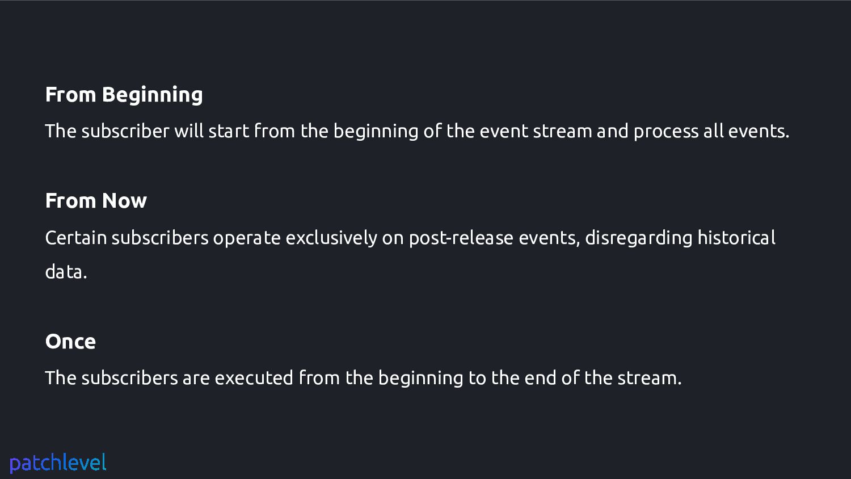Click the word Beginning in the first heading
Viewport: 851px width, 479px height.
pos(152,95)
